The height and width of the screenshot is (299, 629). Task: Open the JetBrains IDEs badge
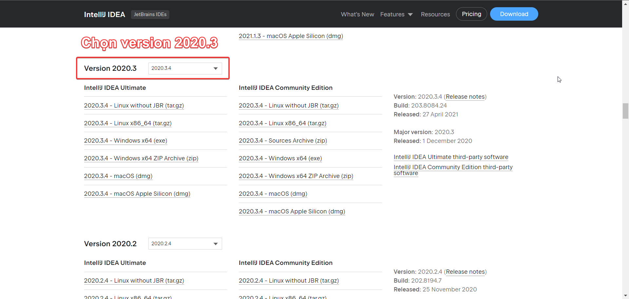coord(150,14)
